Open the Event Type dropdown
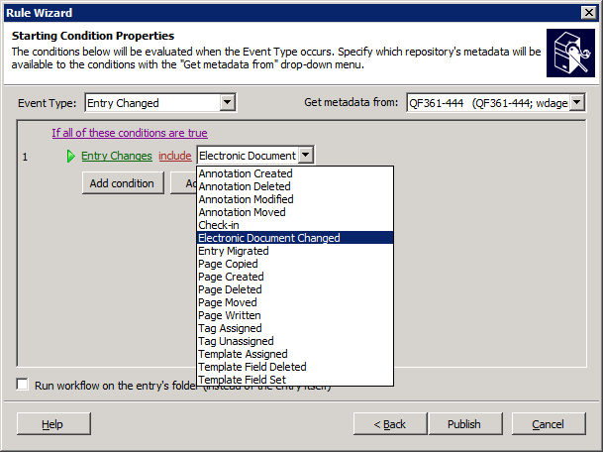Viewport: 603px width, 453px height. click(x=227, y=102)
